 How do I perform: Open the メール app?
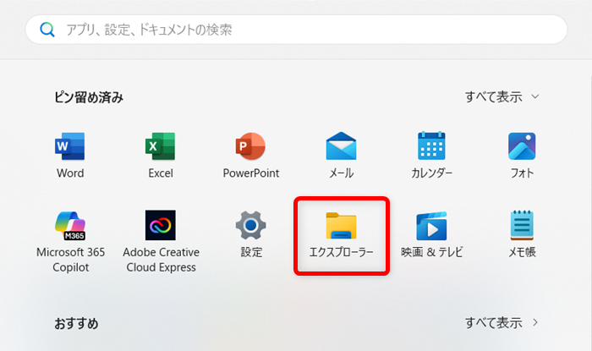[x=342, y=156]
